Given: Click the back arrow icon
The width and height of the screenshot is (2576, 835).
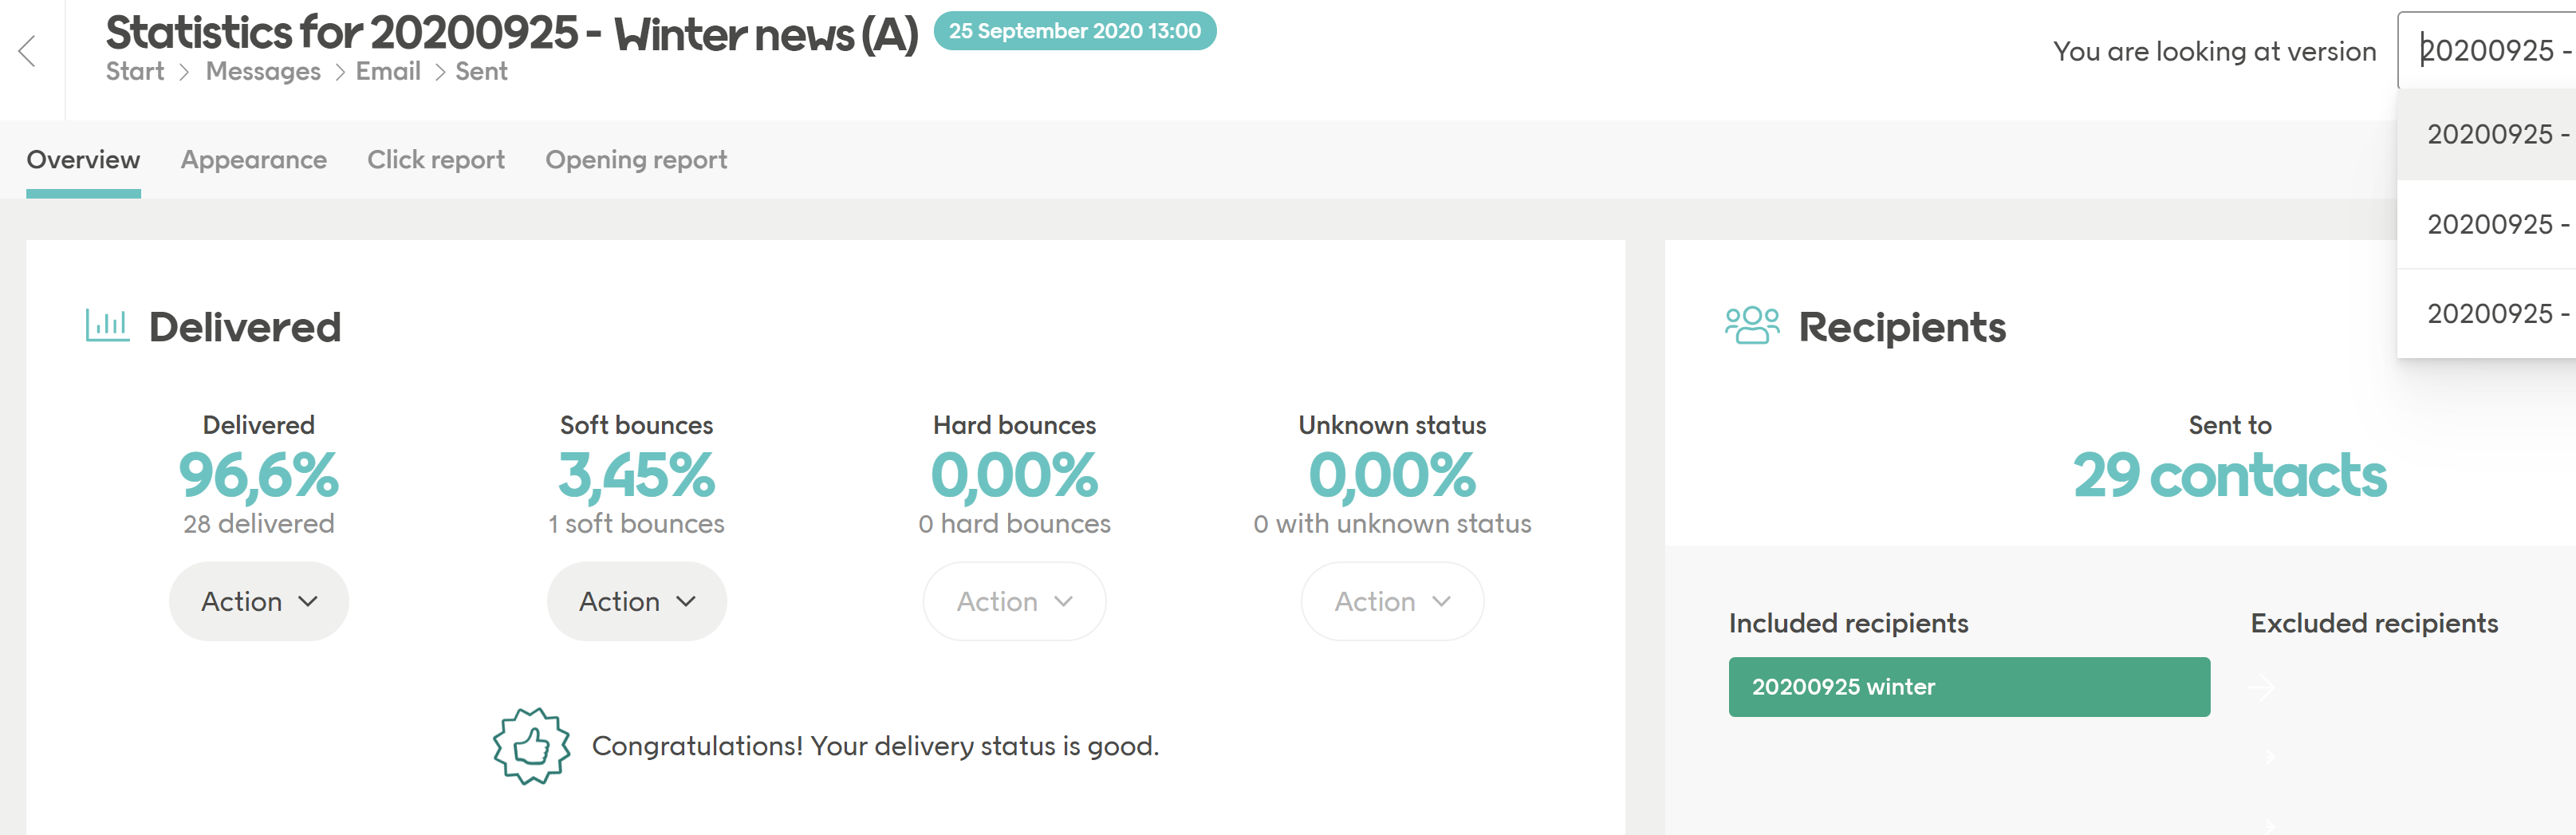Looking at the screenshot, I should (x=28, y=51).
